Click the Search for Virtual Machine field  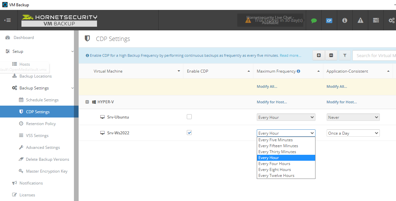(374, 55)
